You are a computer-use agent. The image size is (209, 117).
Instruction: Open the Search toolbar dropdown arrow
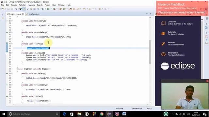(81, 9)
